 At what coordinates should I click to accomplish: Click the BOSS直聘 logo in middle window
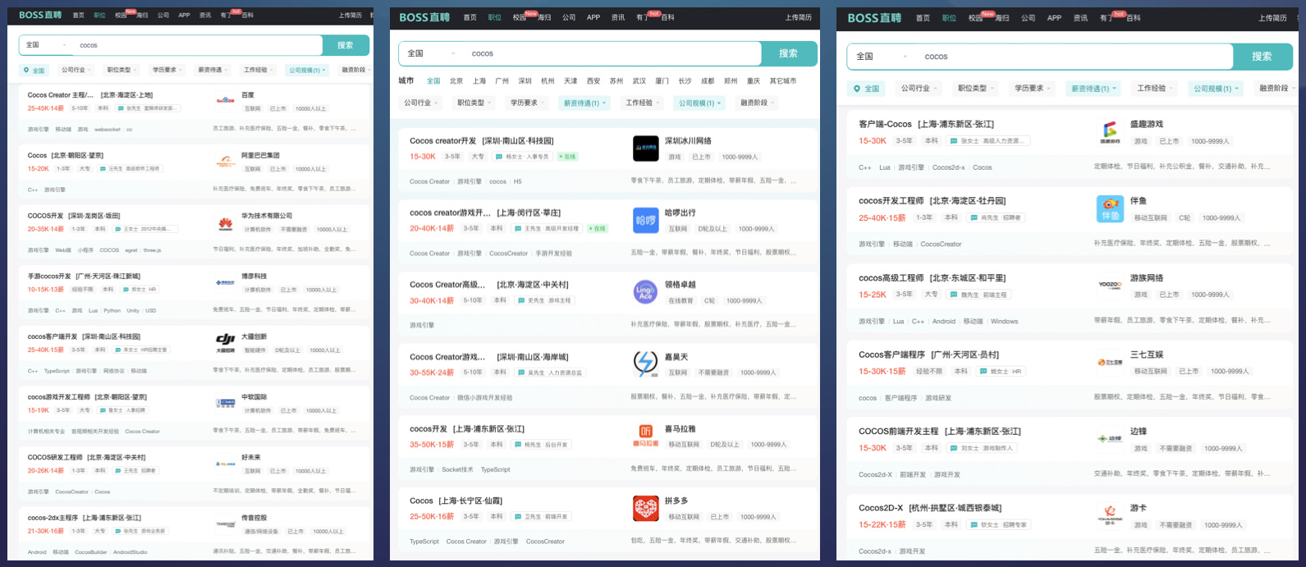pyautogui.click(x=424, y=17)
